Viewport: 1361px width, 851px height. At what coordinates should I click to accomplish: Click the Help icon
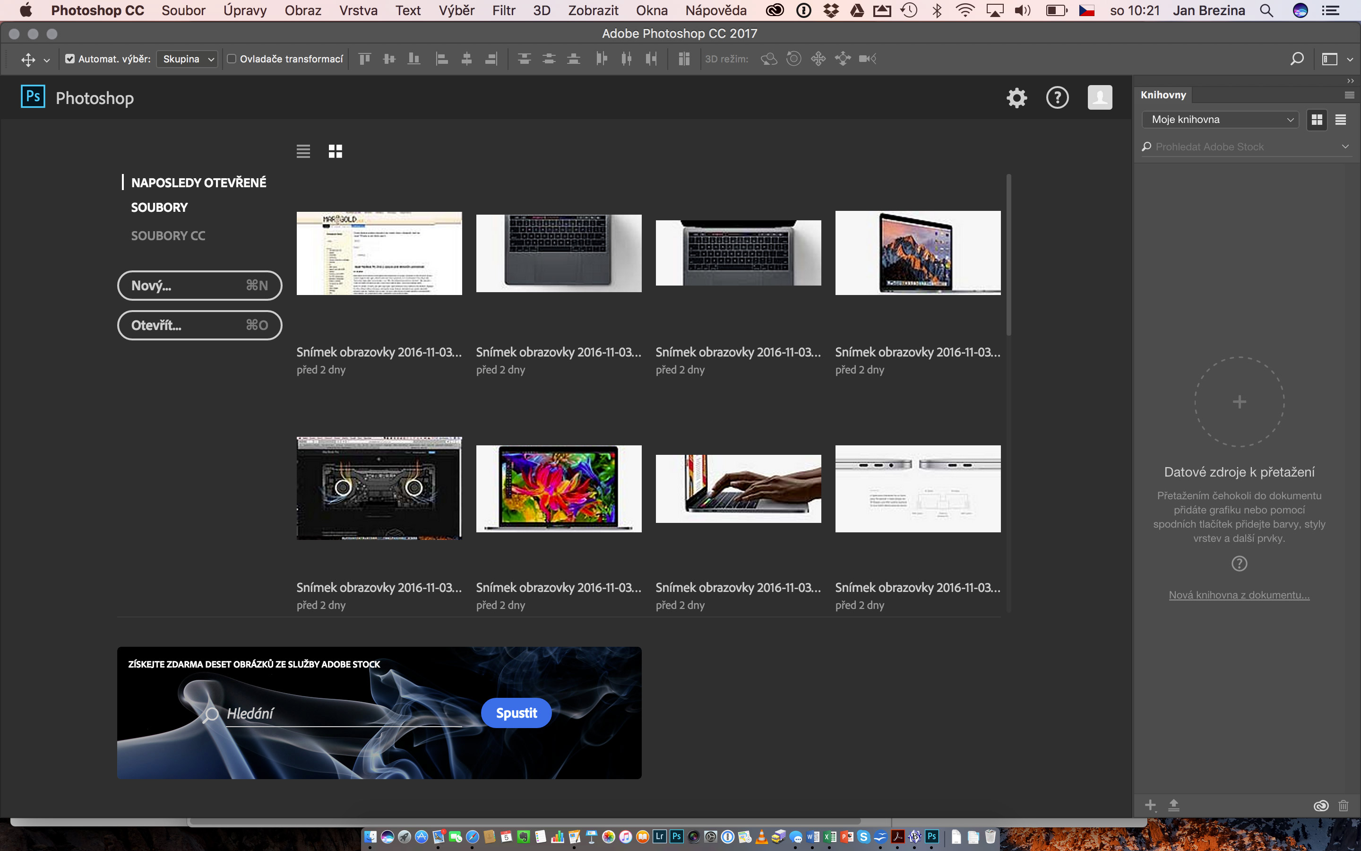point(1057,96)
